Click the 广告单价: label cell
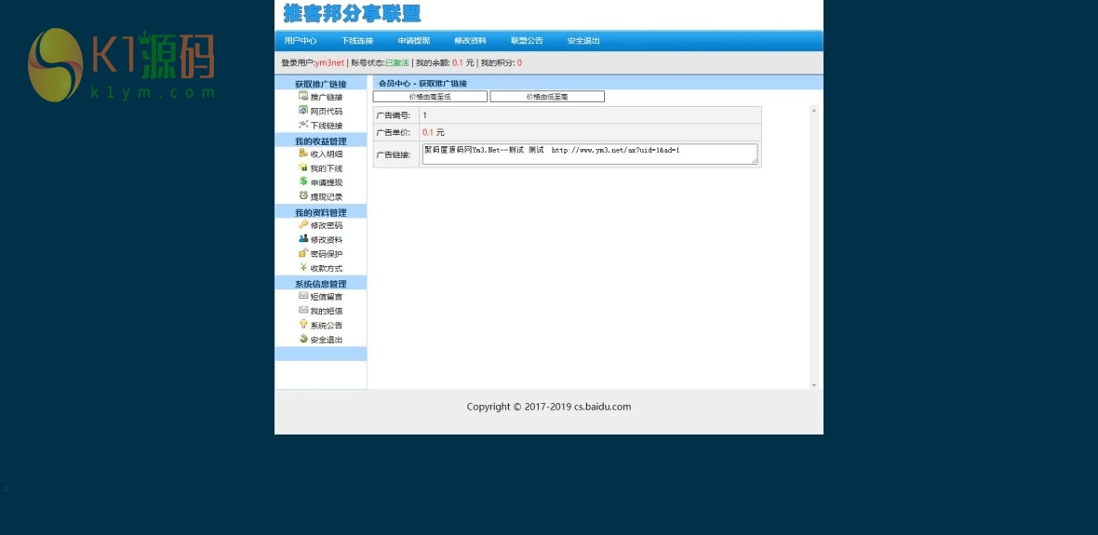The width and height of the screenshot is (1098, 535). pyautogui.click(x=396, y=132)
